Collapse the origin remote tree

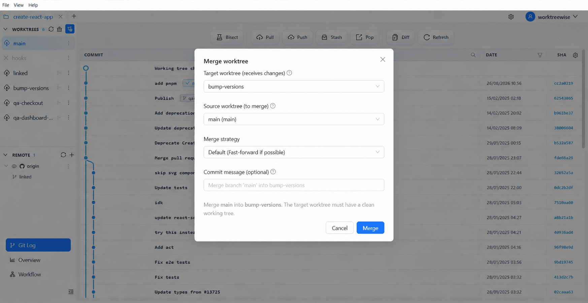pos(6,166)
